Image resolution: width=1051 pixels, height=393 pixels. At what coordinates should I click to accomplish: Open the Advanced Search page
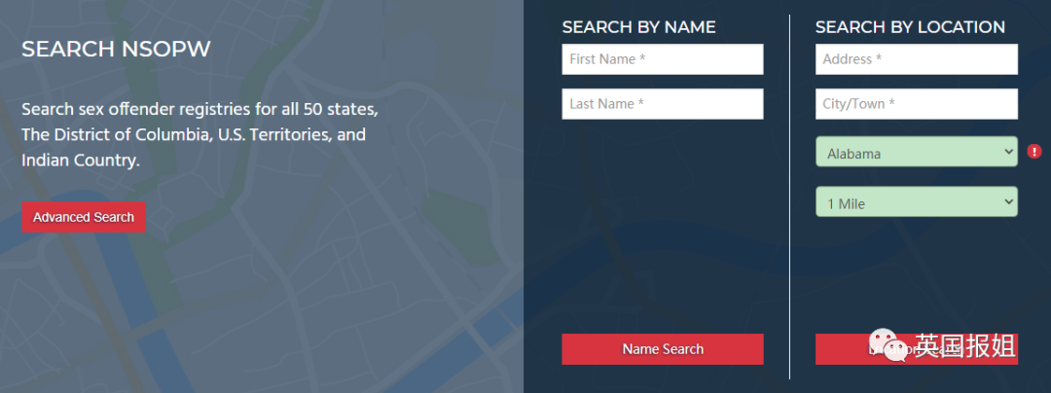(x=84, y=217)
